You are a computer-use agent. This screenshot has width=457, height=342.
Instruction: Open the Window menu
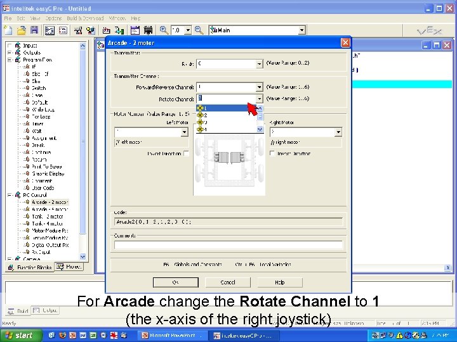[x=117, y=18]
